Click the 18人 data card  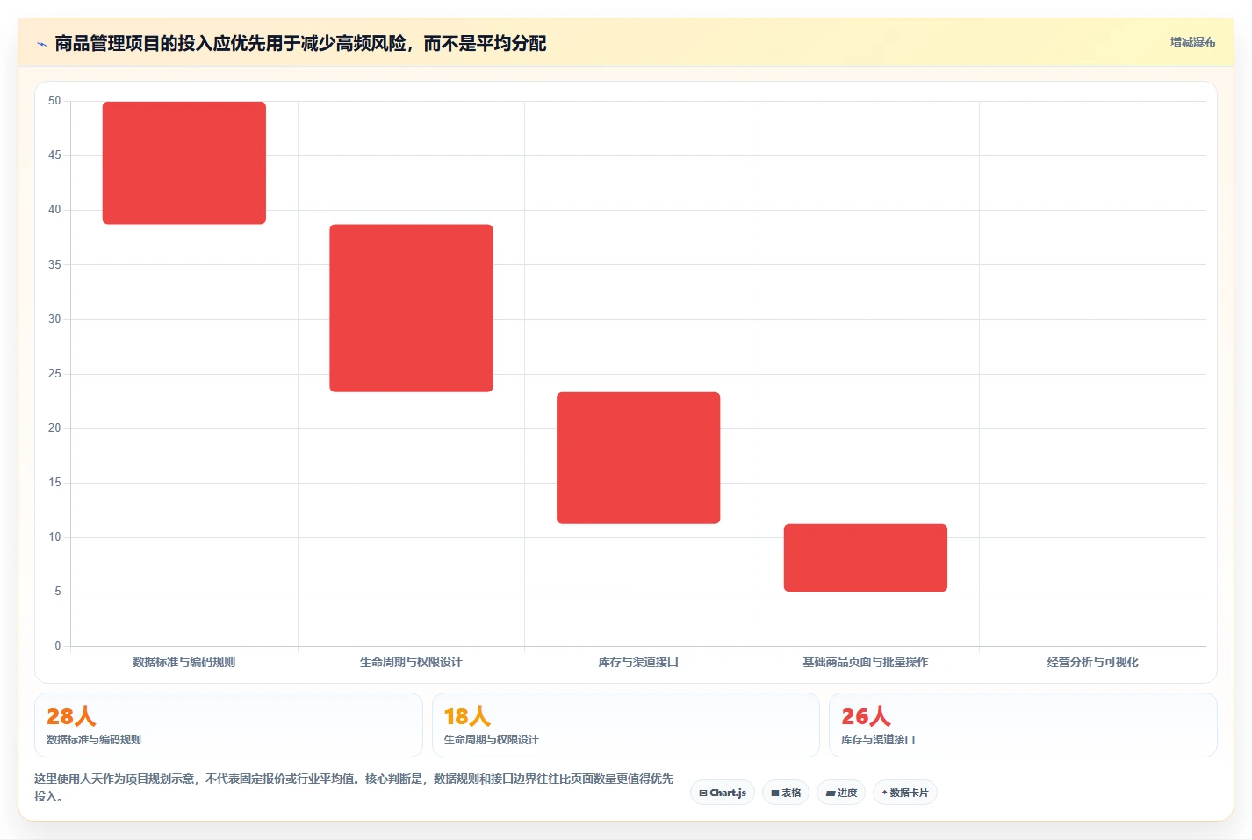(x=626, y=725)
